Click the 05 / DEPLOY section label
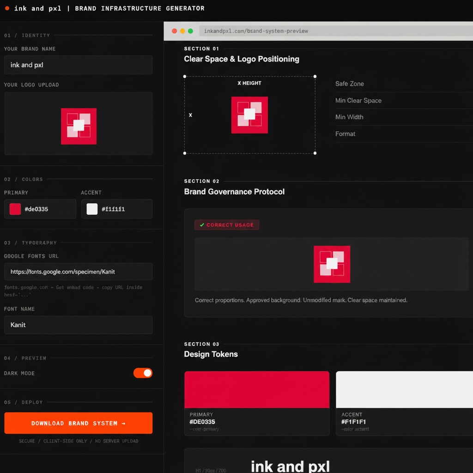The image size is (473, 473). pos(24,402)
